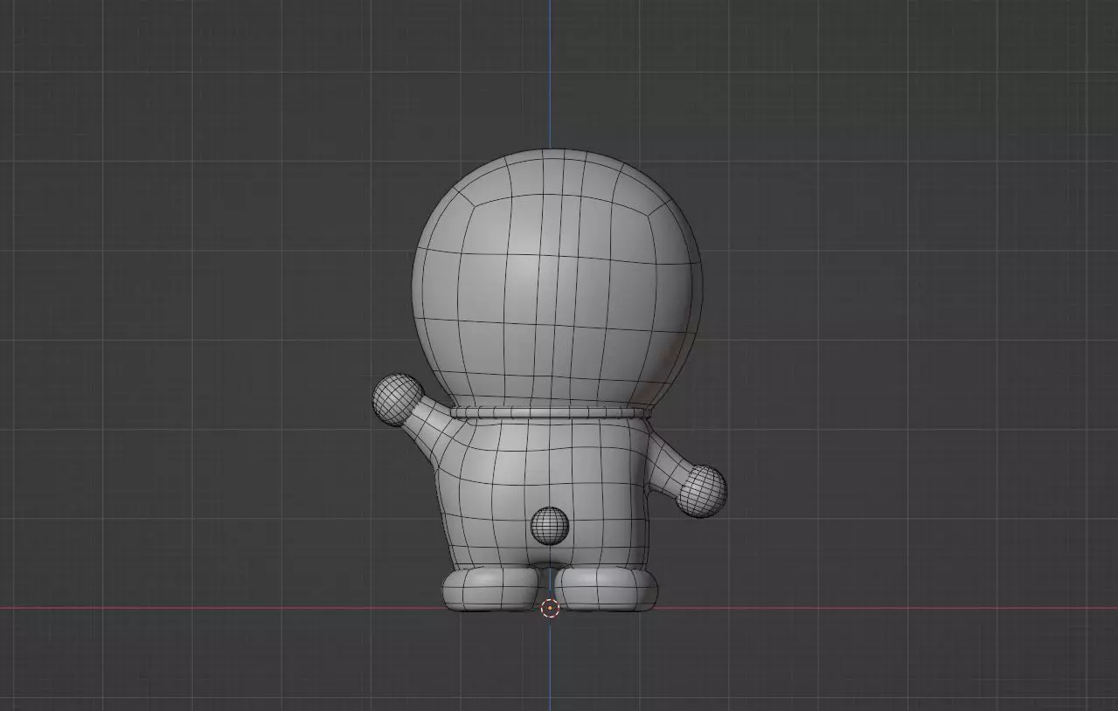Screen dimensions: 1118x711
Task: Select the character's large round head mesh
Action: [558, 280]
